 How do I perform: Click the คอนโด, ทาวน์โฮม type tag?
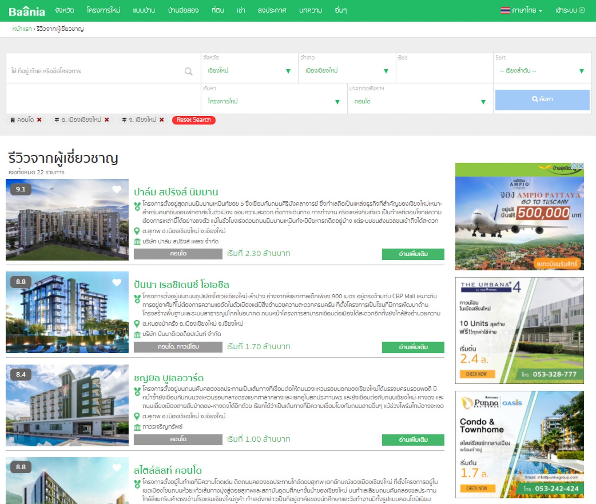tap(178, 347)
